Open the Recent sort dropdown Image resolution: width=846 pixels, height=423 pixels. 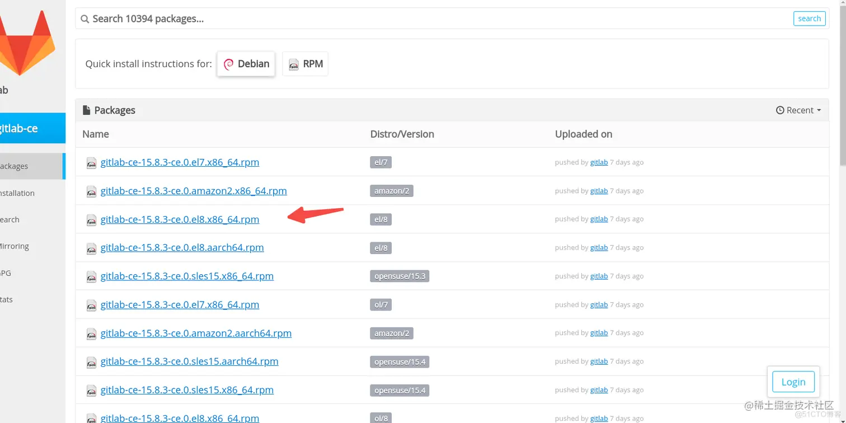pyautogui.click(x=798, y=110)
